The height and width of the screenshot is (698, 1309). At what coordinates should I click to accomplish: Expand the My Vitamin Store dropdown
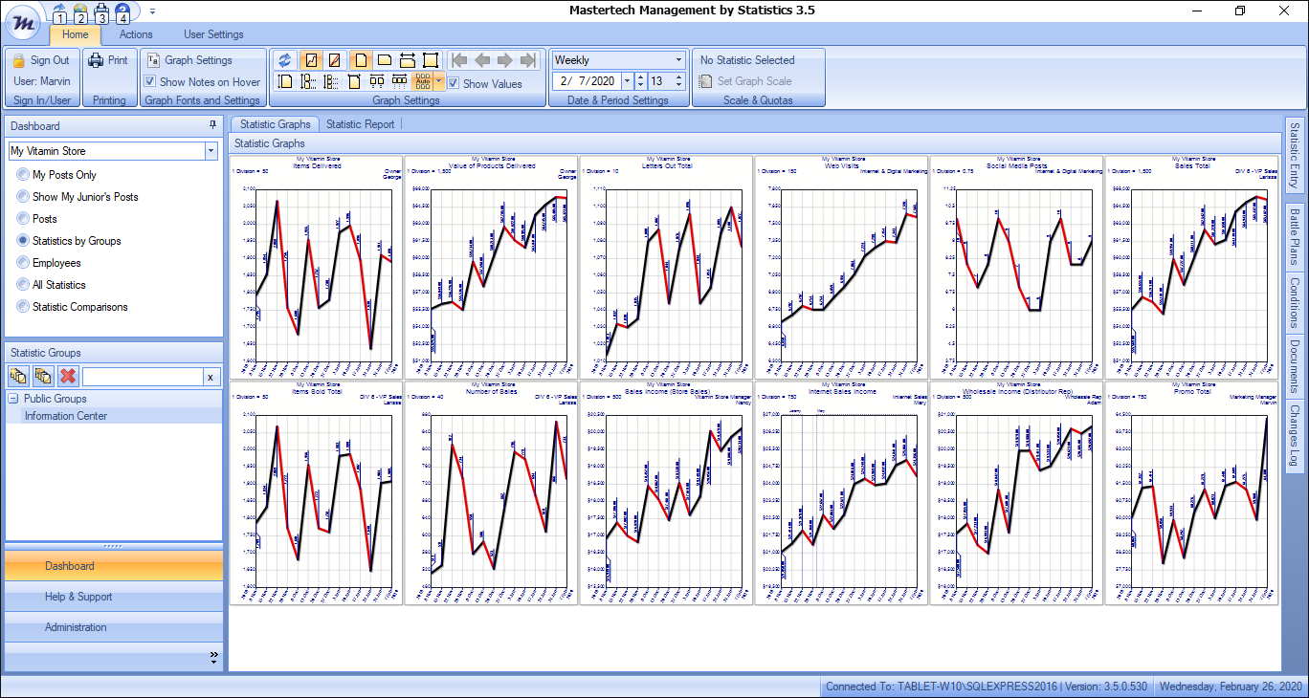point(211,151)
